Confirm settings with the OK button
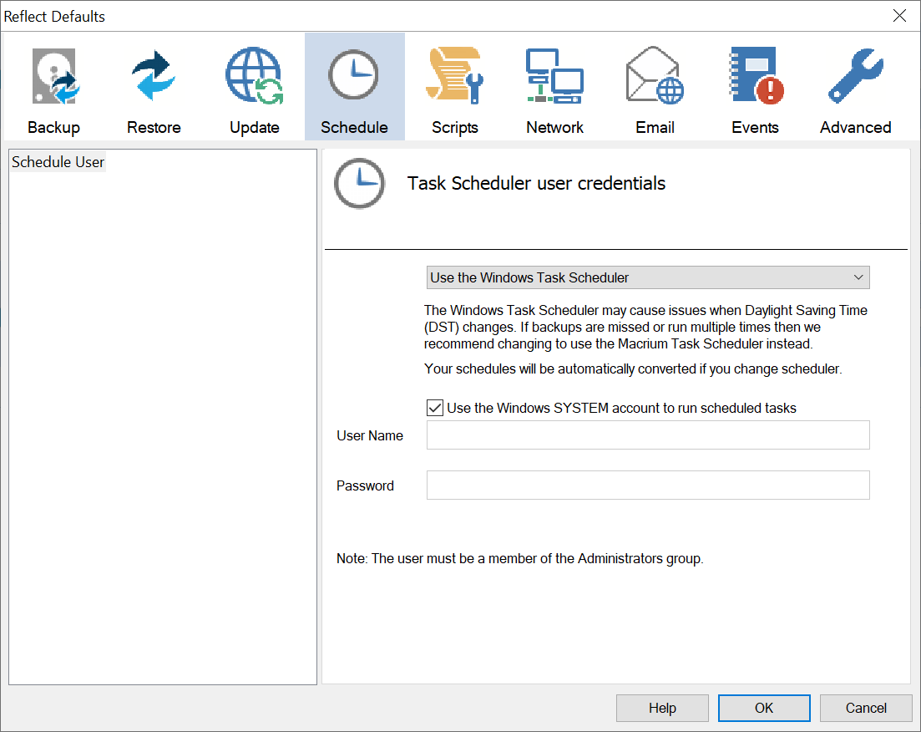921x732 pixels. coord(763,708)
